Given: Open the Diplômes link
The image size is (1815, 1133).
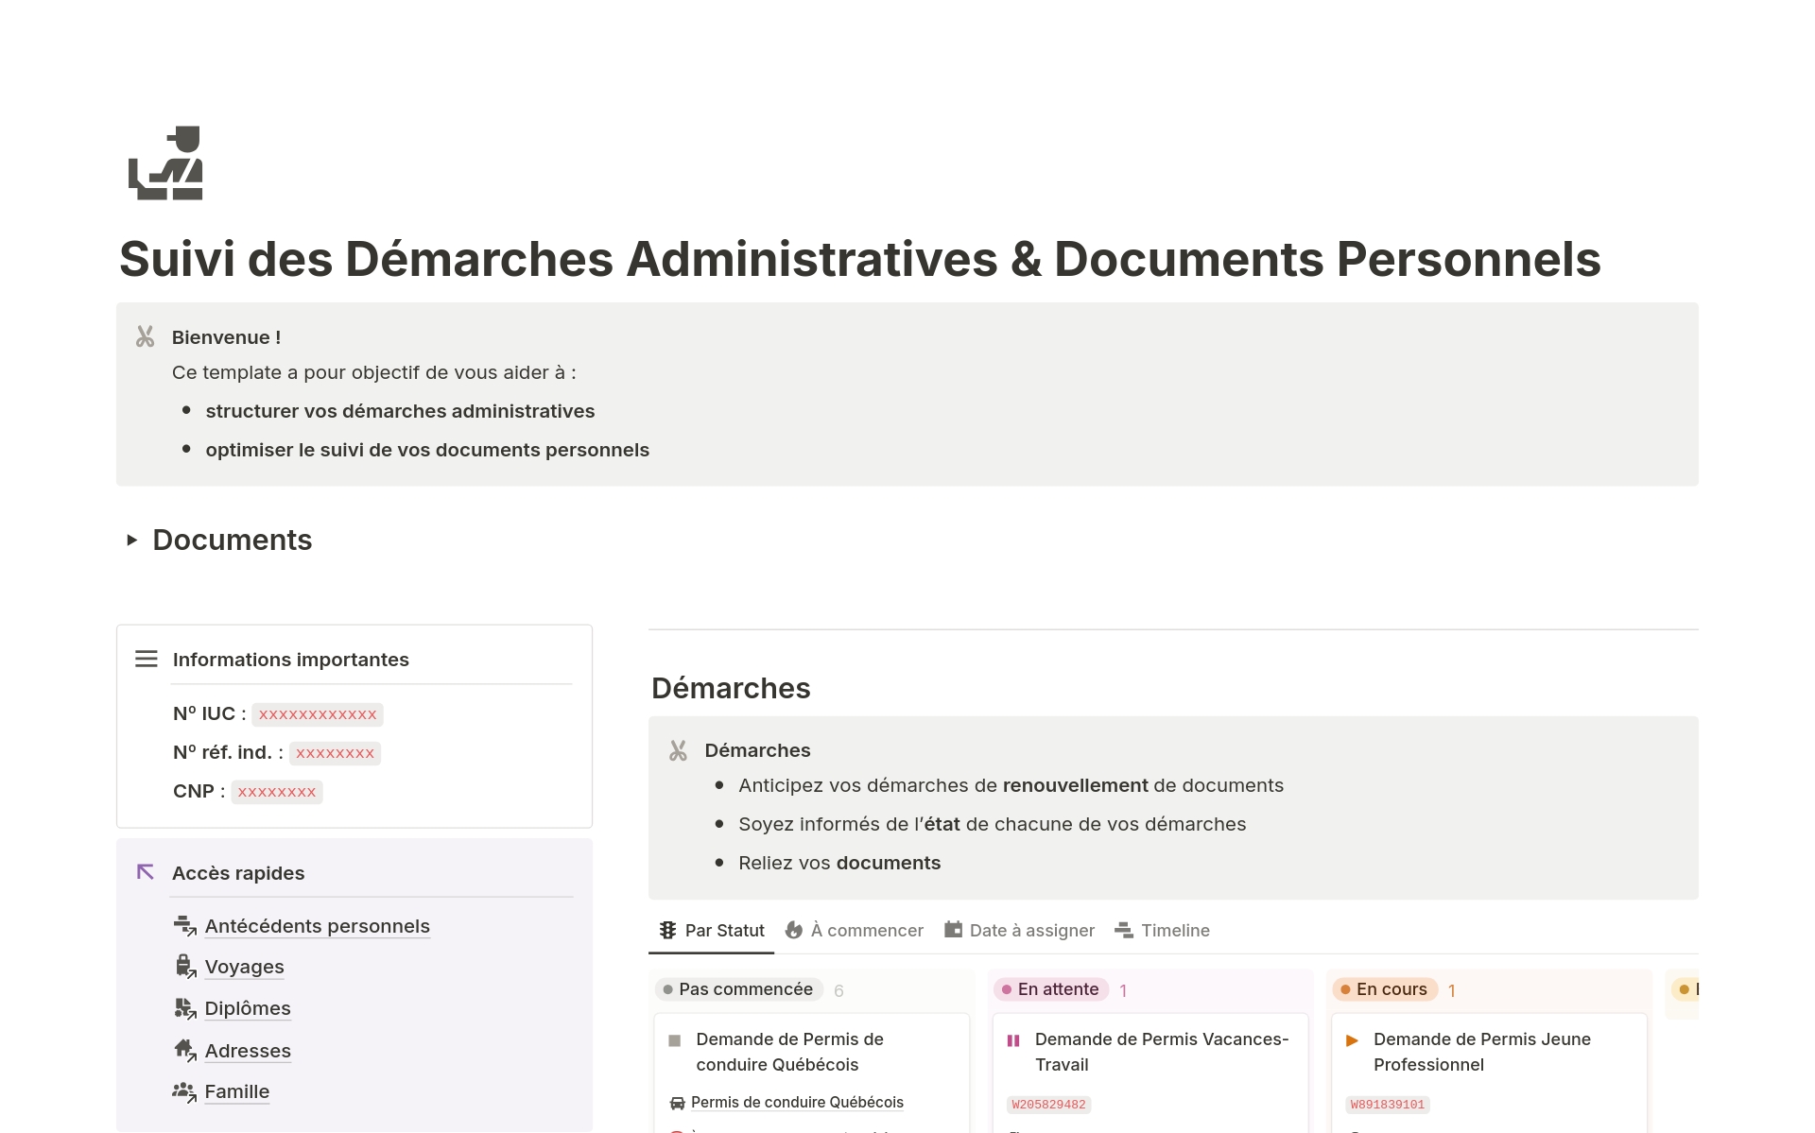Looking at the screenshot, I should pos(248,1008).
